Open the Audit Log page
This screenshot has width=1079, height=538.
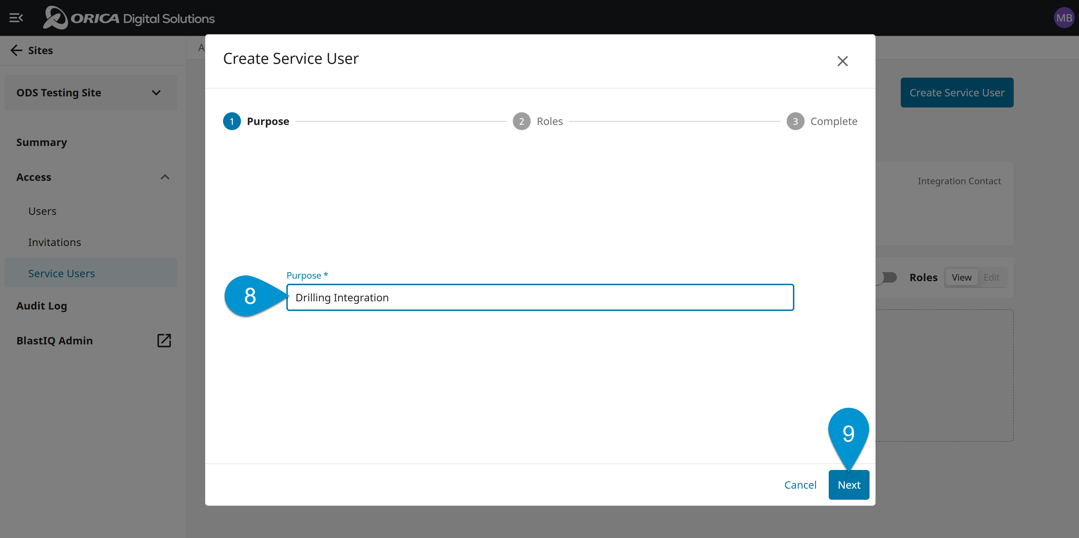pyautogui.click(x=41, y=306)
